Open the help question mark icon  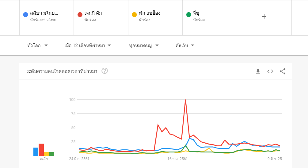click(x=105, y=71)
